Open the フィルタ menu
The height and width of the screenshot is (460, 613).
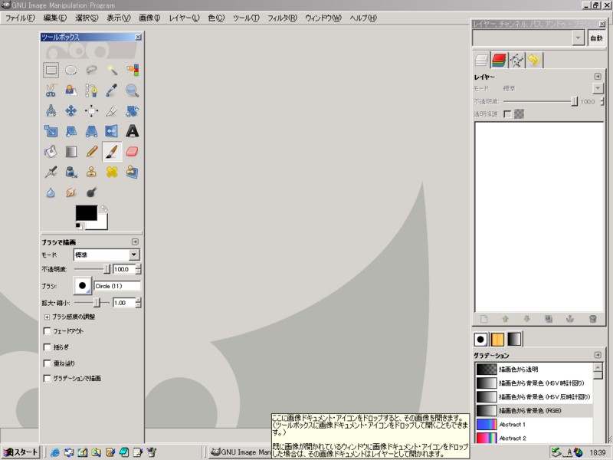pos(282,18)
